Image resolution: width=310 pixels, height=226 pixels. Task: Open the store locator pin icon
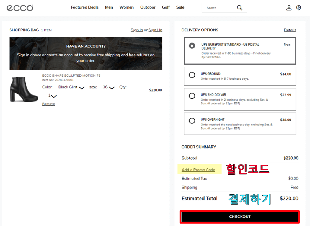[299, 8]
